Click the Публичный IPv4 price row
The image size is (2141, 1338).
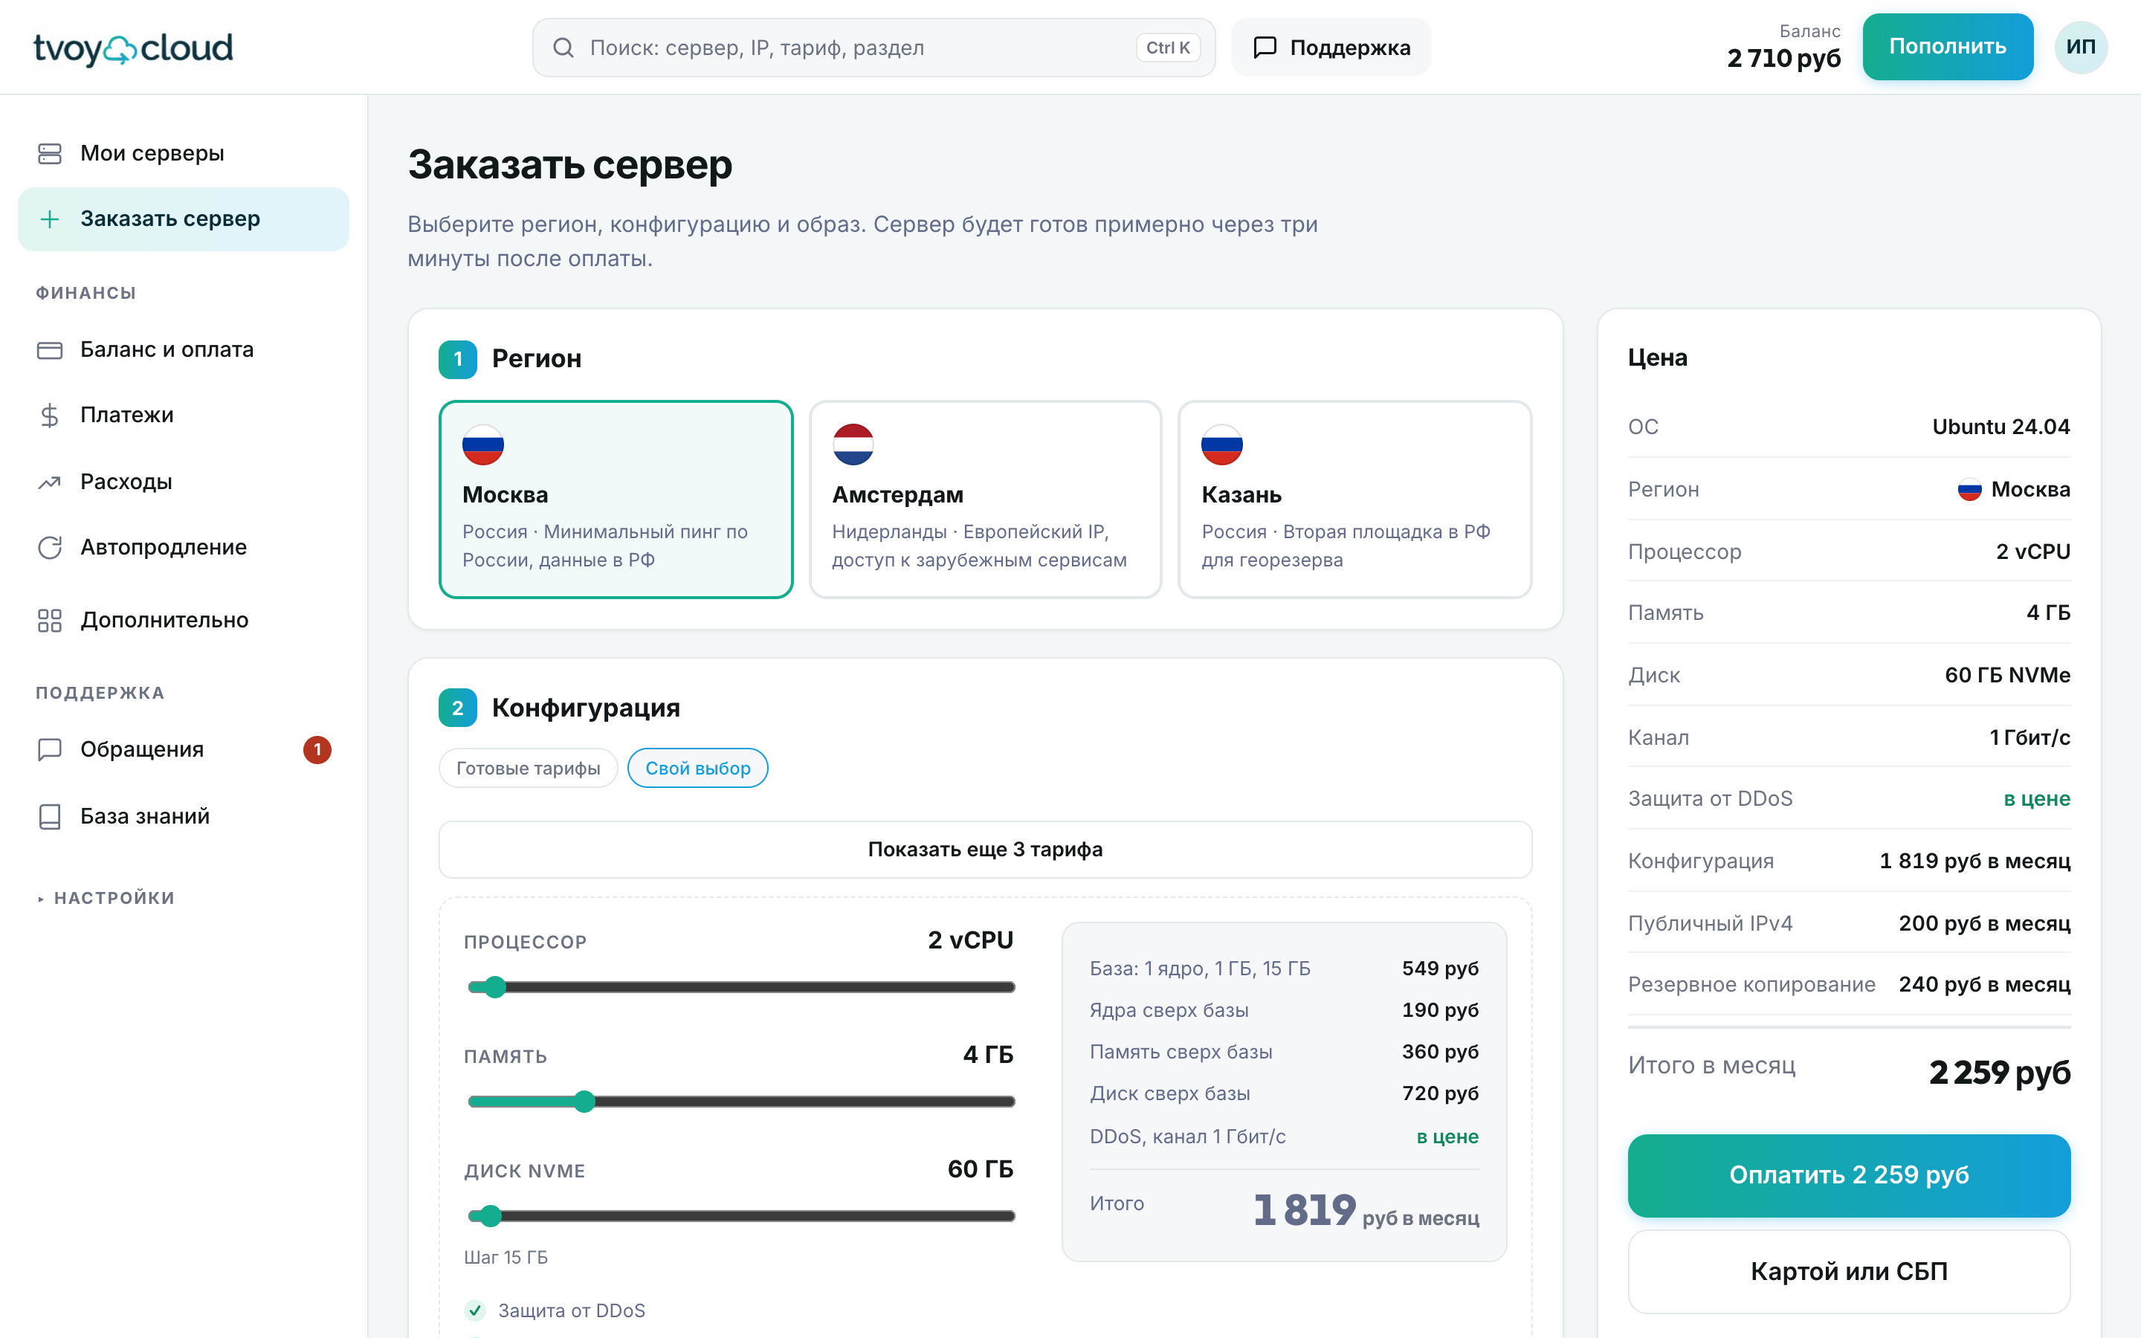1849,923
